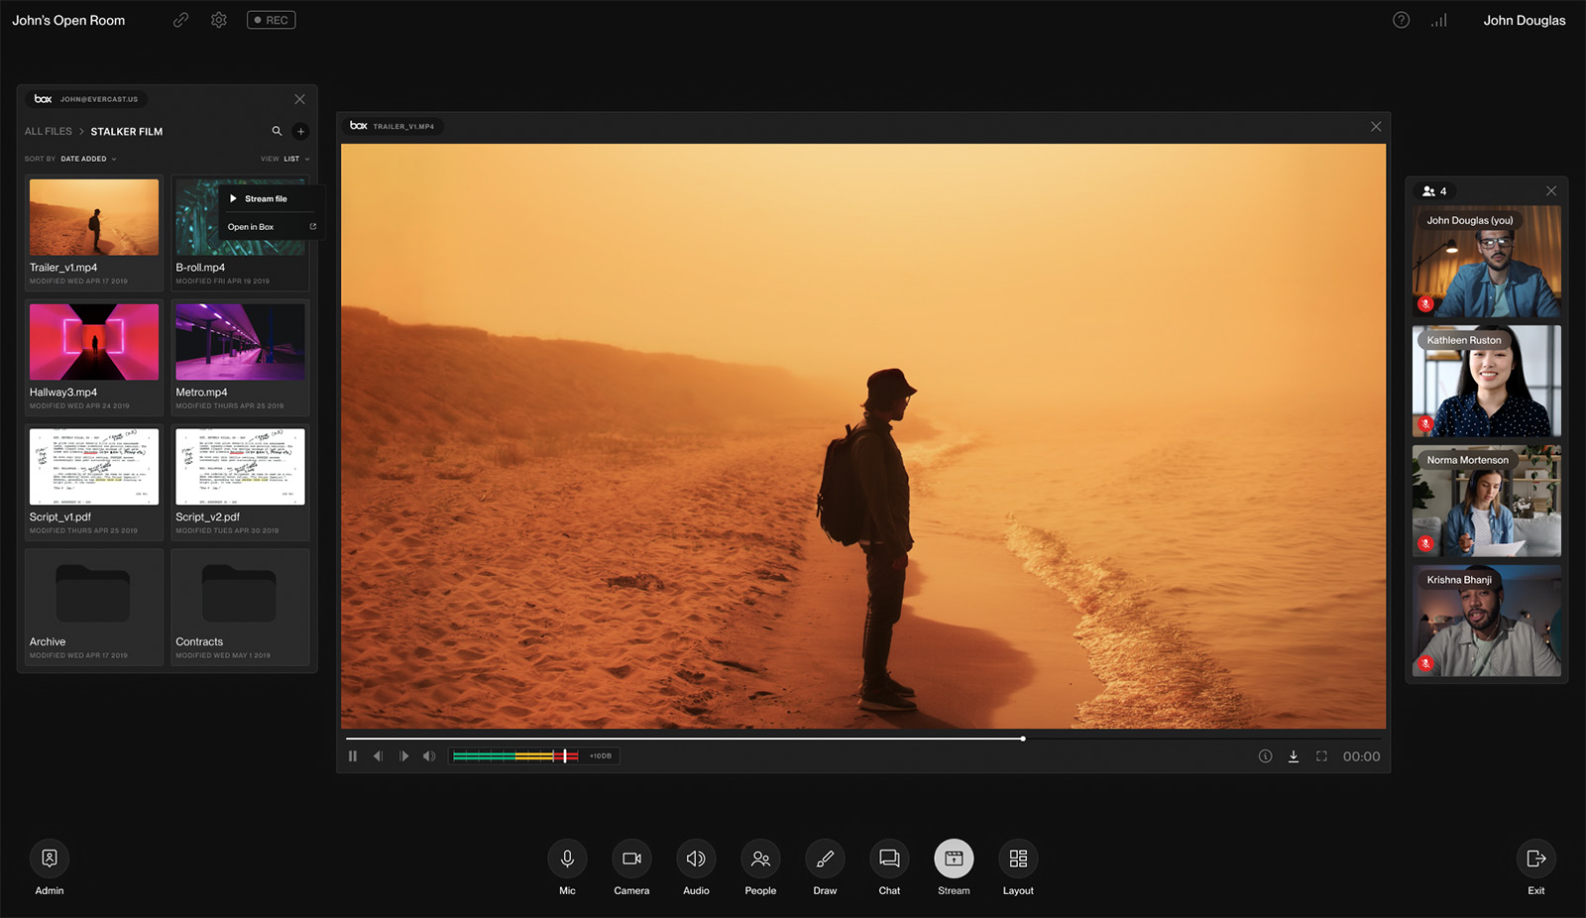The height and width of the screenshot is (918, 1586).
Task: Open the Contracts folder
Action: 240,607
